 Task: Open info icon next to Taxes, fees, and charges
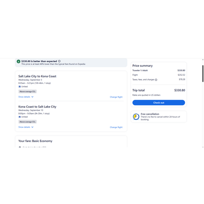(156, 80)
